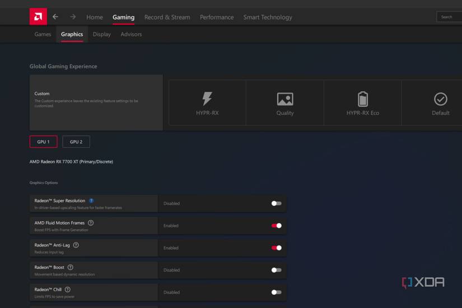Select the HYPR-RX Eco battery profile
Image resolution: width=462 pixels, height=308 pixels.
pos(362,103)
